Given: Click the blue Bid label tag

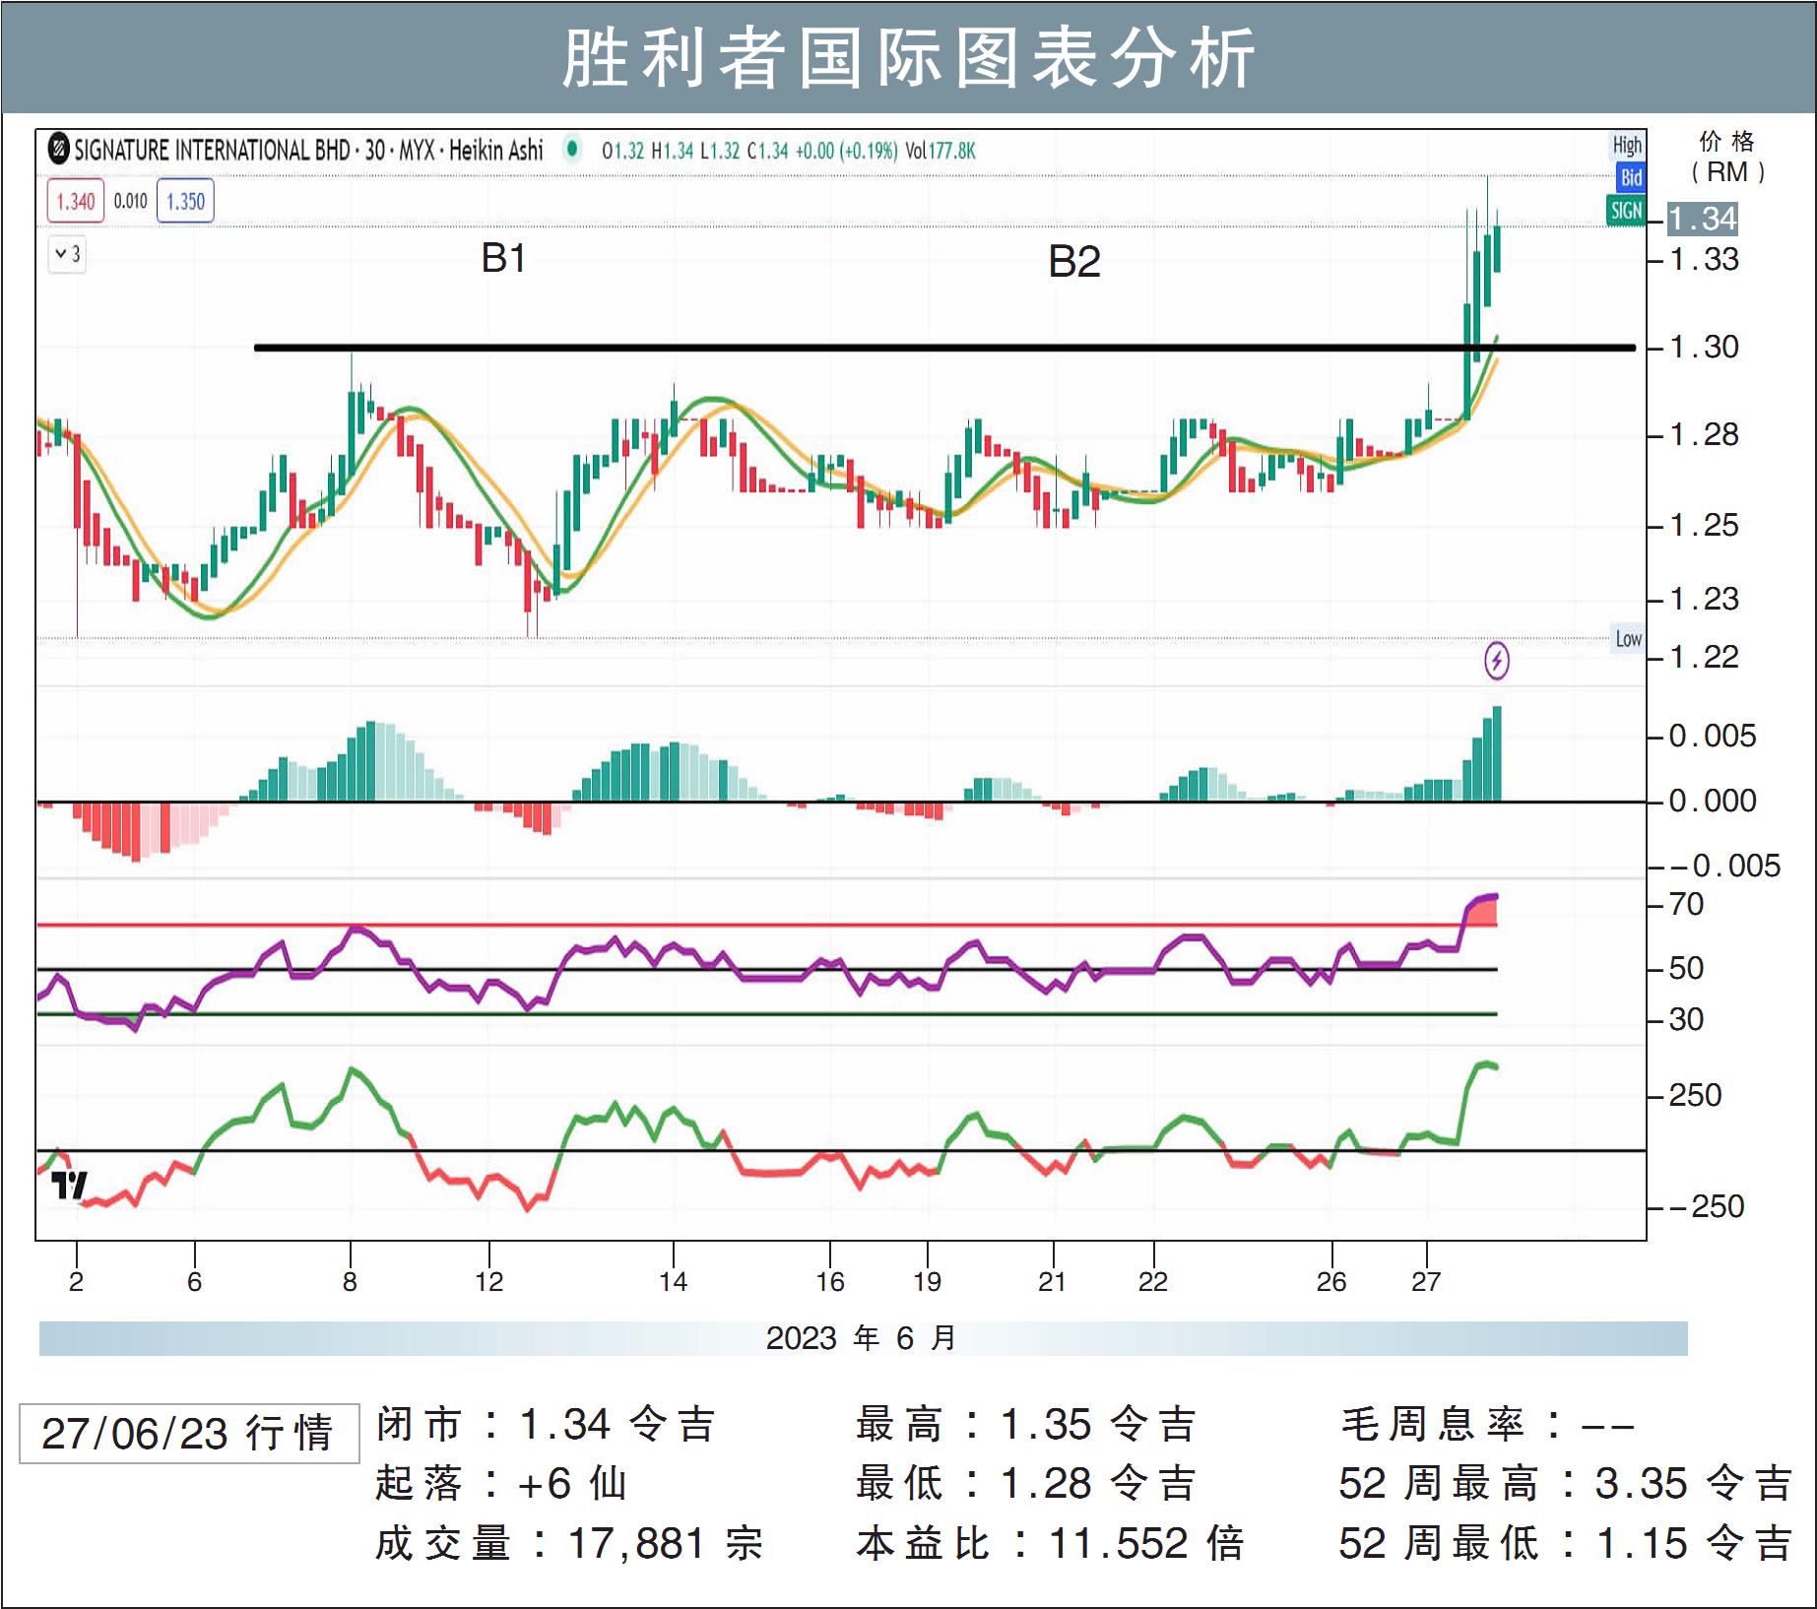Looking at the screenshot, I should point(1631,177).
